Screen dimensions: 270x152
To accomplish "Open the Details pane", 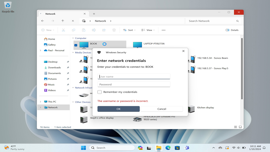I will coord(232,30).
